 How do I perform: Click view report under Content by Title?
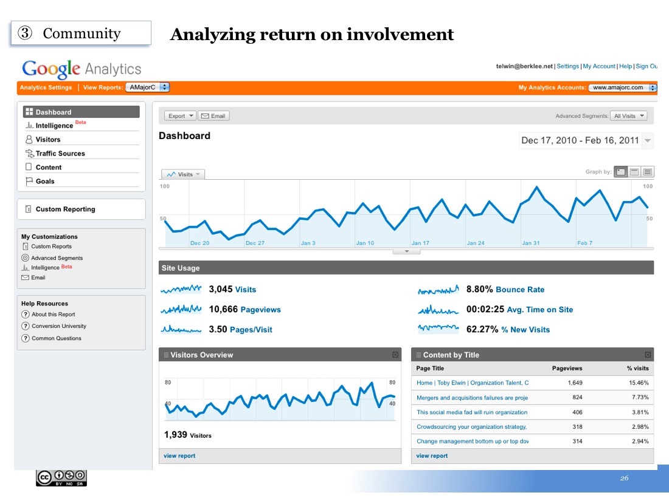[432, 456]
